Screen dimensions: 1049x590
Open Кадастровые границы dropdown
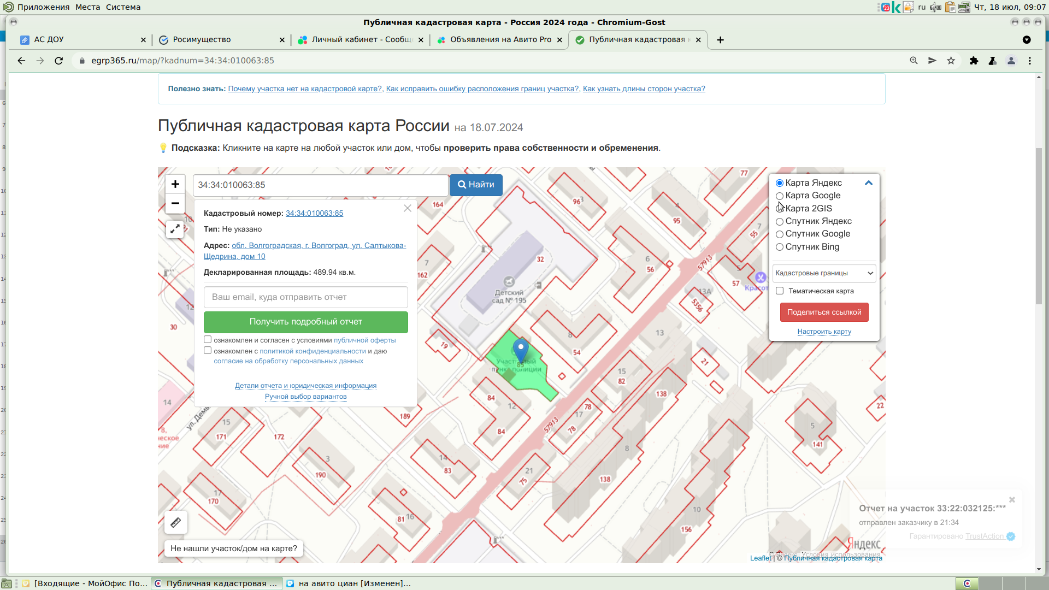(x=824, y=273)
